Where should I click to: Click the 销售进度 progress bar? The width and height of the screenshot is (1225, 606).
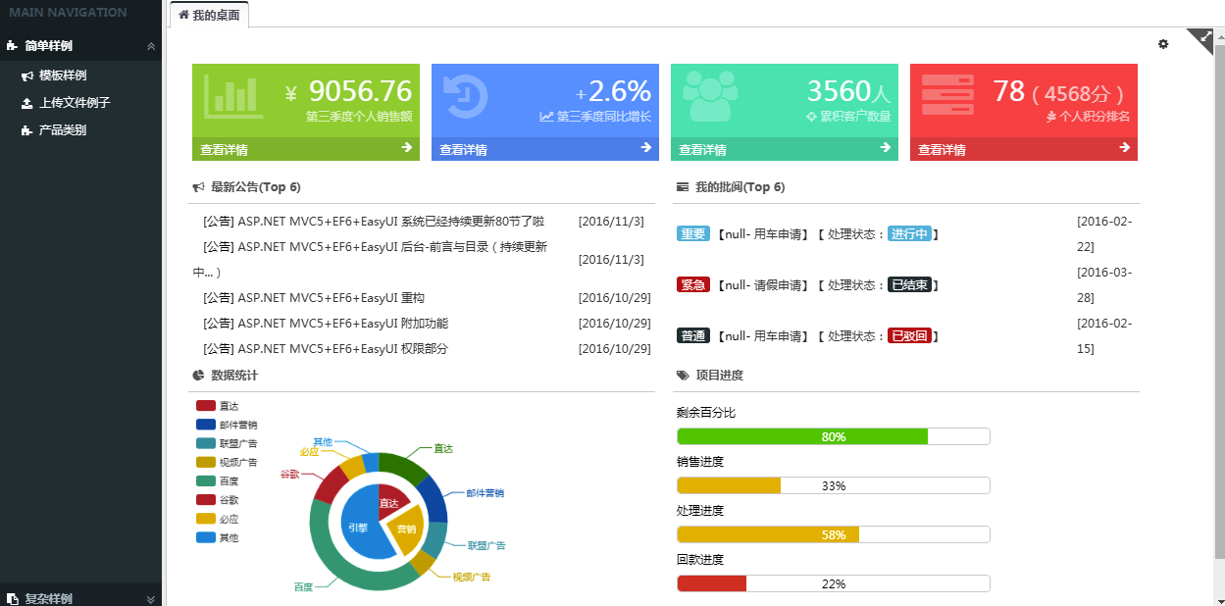pos(833,485)
